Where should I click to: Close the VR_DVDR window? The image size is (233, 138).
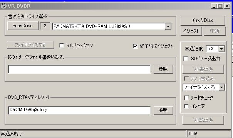227,6
